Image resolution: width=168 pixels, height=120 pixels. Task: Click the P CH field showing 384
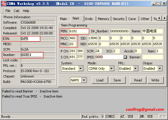click(x=80, y=51)
